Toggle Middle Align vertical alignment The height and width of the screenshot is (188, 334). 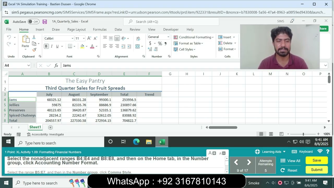[x=111, y=38]
